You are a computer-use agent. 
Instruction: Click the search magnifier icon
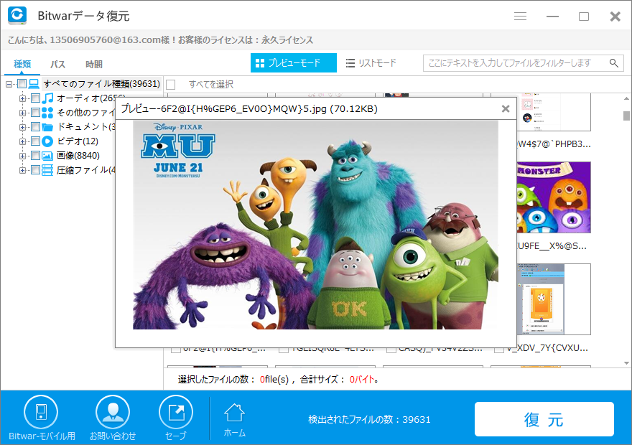click(x=614, y=63)
